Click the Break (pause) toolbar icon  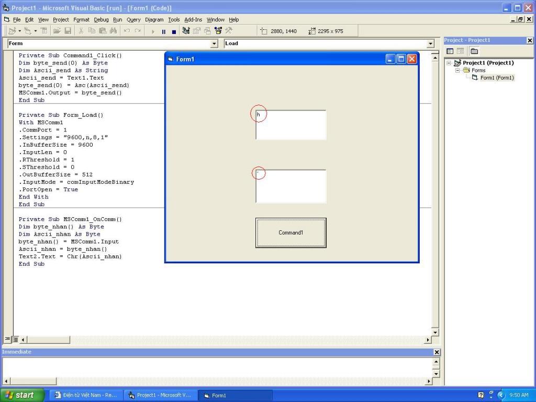point(163,31)
